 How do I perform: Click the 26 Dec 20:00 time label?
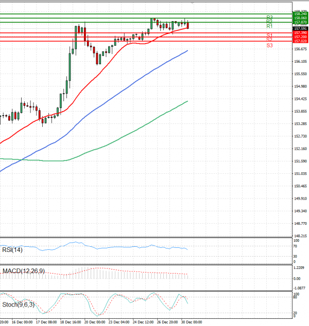167,322
